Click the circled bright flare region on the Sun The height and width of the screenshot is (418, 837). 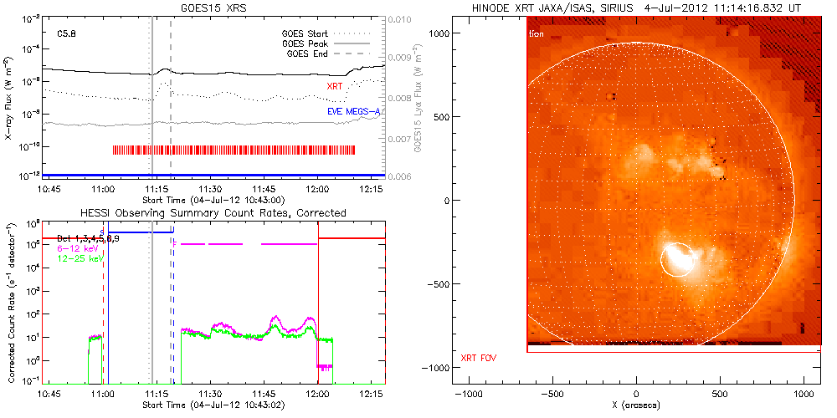tap(678, 259)
